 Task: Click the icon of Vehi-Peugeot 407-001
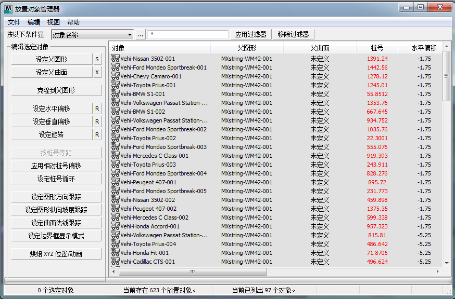point(115,182)
